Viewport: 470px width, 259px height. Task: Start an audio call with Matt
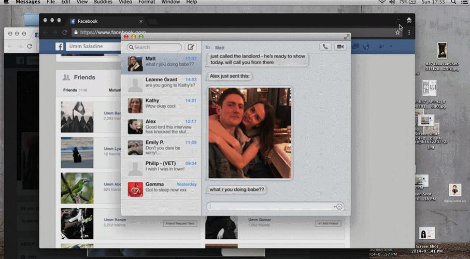(x=325, y=47)
